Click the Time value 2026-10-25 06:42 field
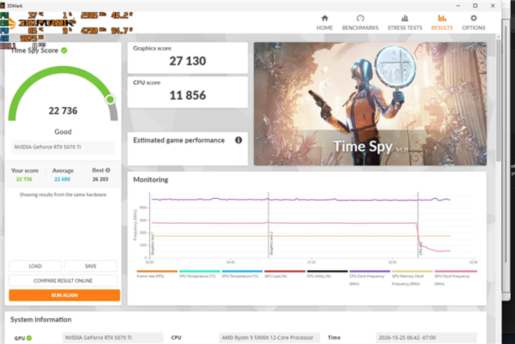The image size is (515, 344). [426, 338]
